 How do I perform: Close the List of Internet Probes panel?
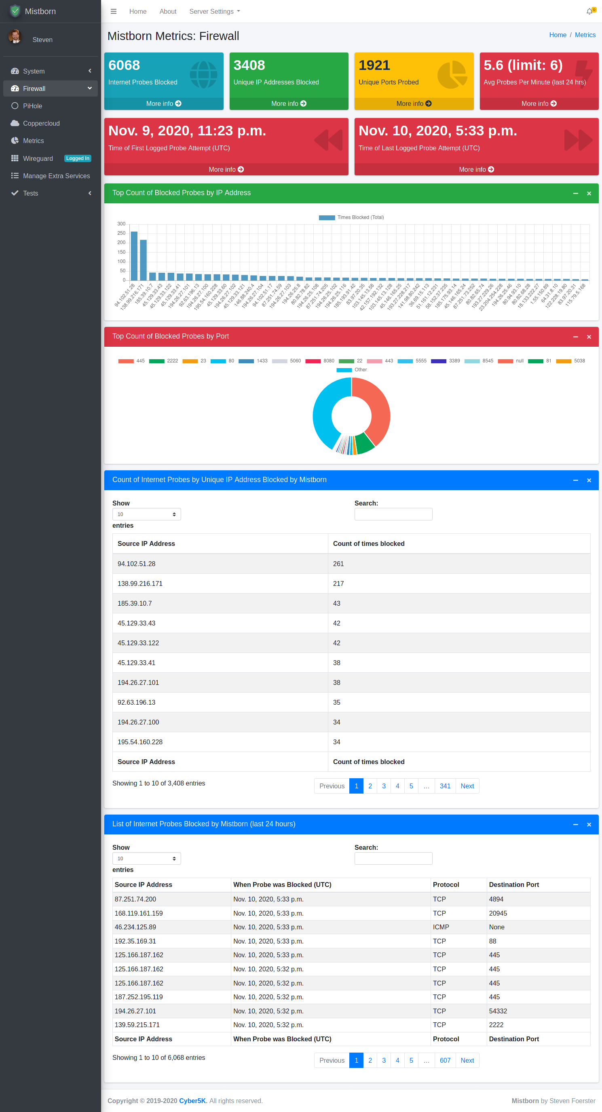point(589,824)
